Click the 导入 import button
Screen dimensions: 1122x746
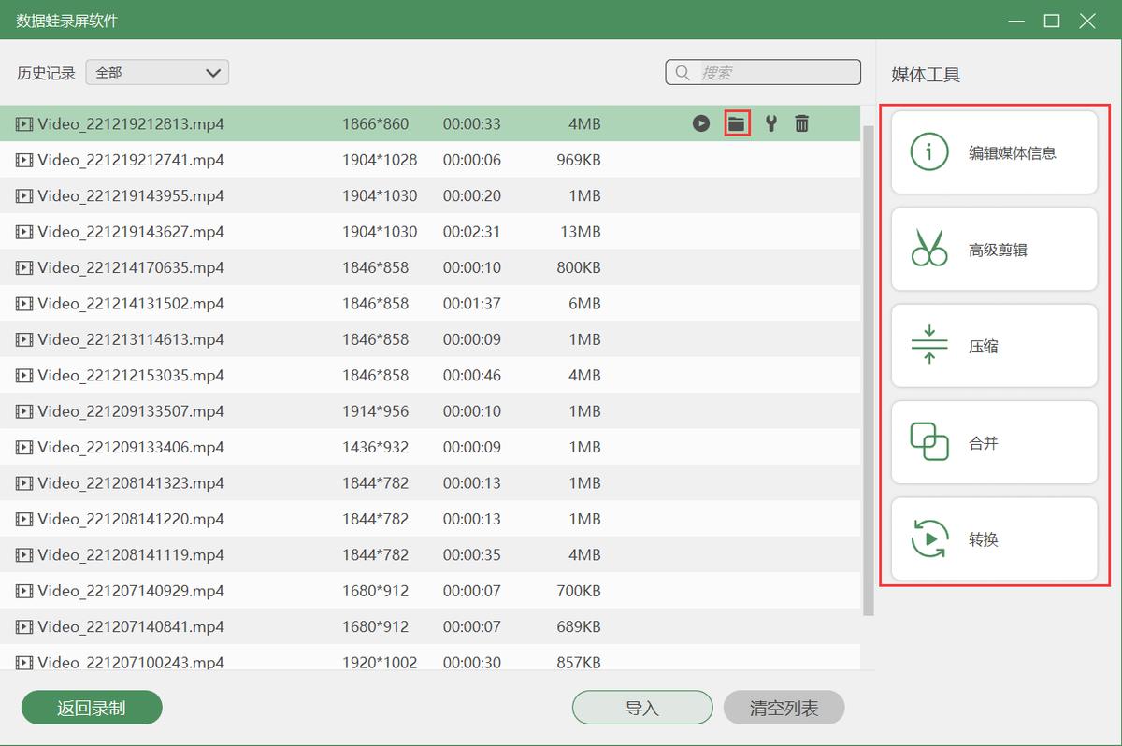642,707
